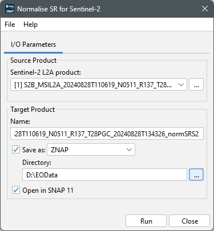Click the chevron on the ZNAP combo box
214x231 pixels.
129,150
